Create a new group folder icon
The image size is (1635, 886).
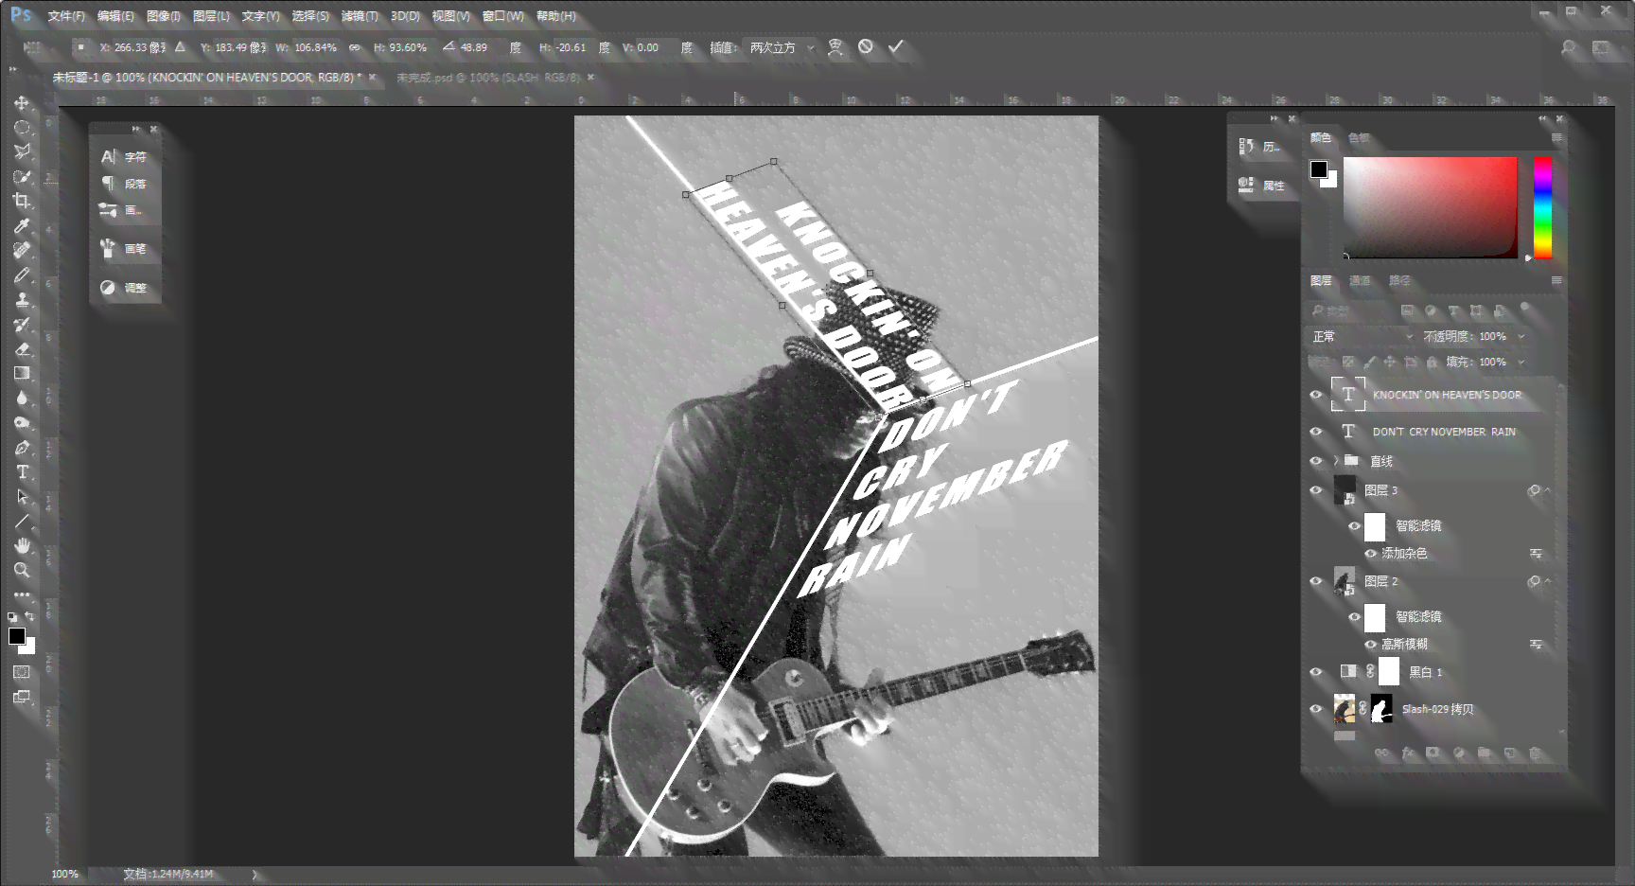(x=1485, y=753)
